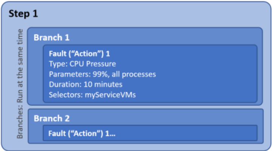
Task: Select the Branch 2 heading
Action: pos(51,118)
